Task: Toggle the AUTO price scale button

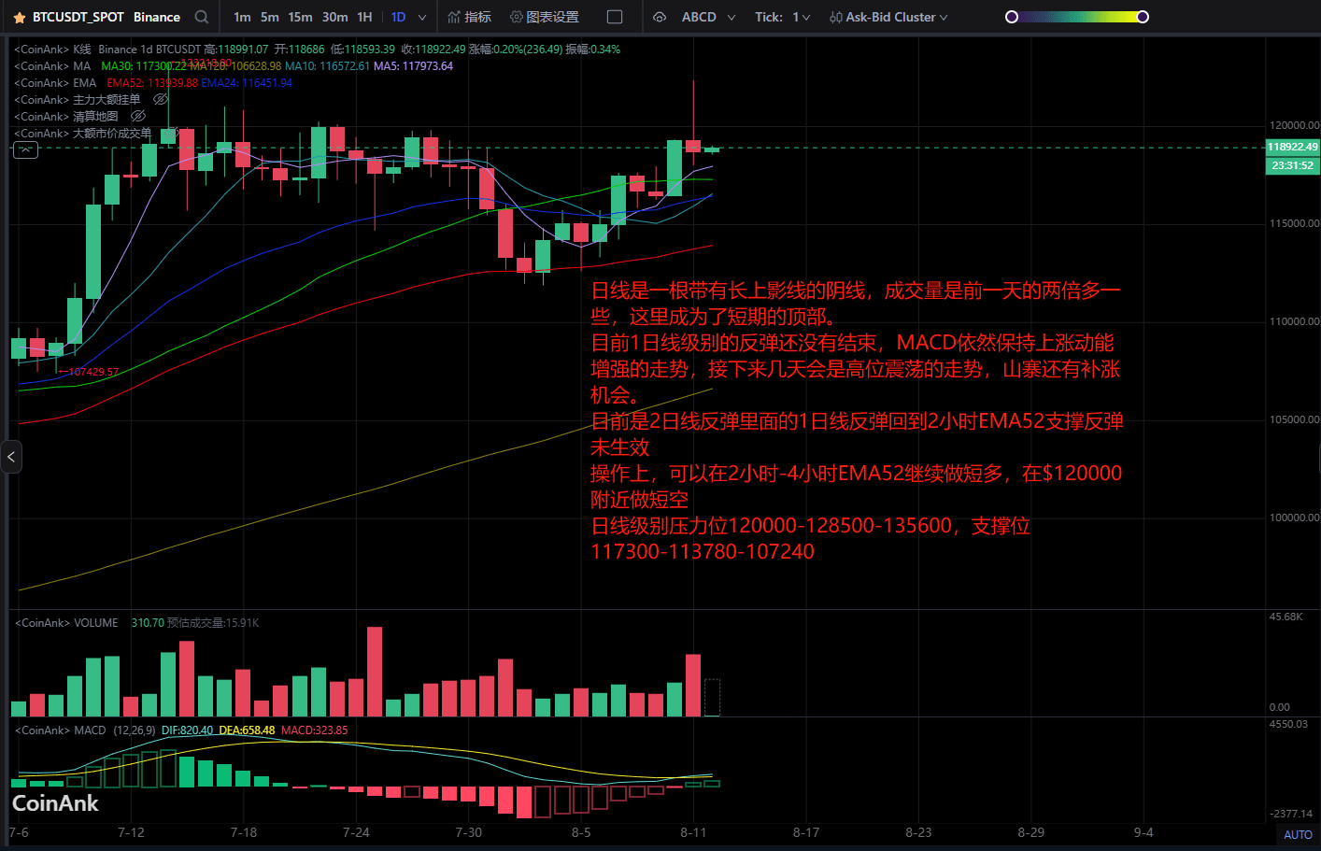Action: point(1298,835)
